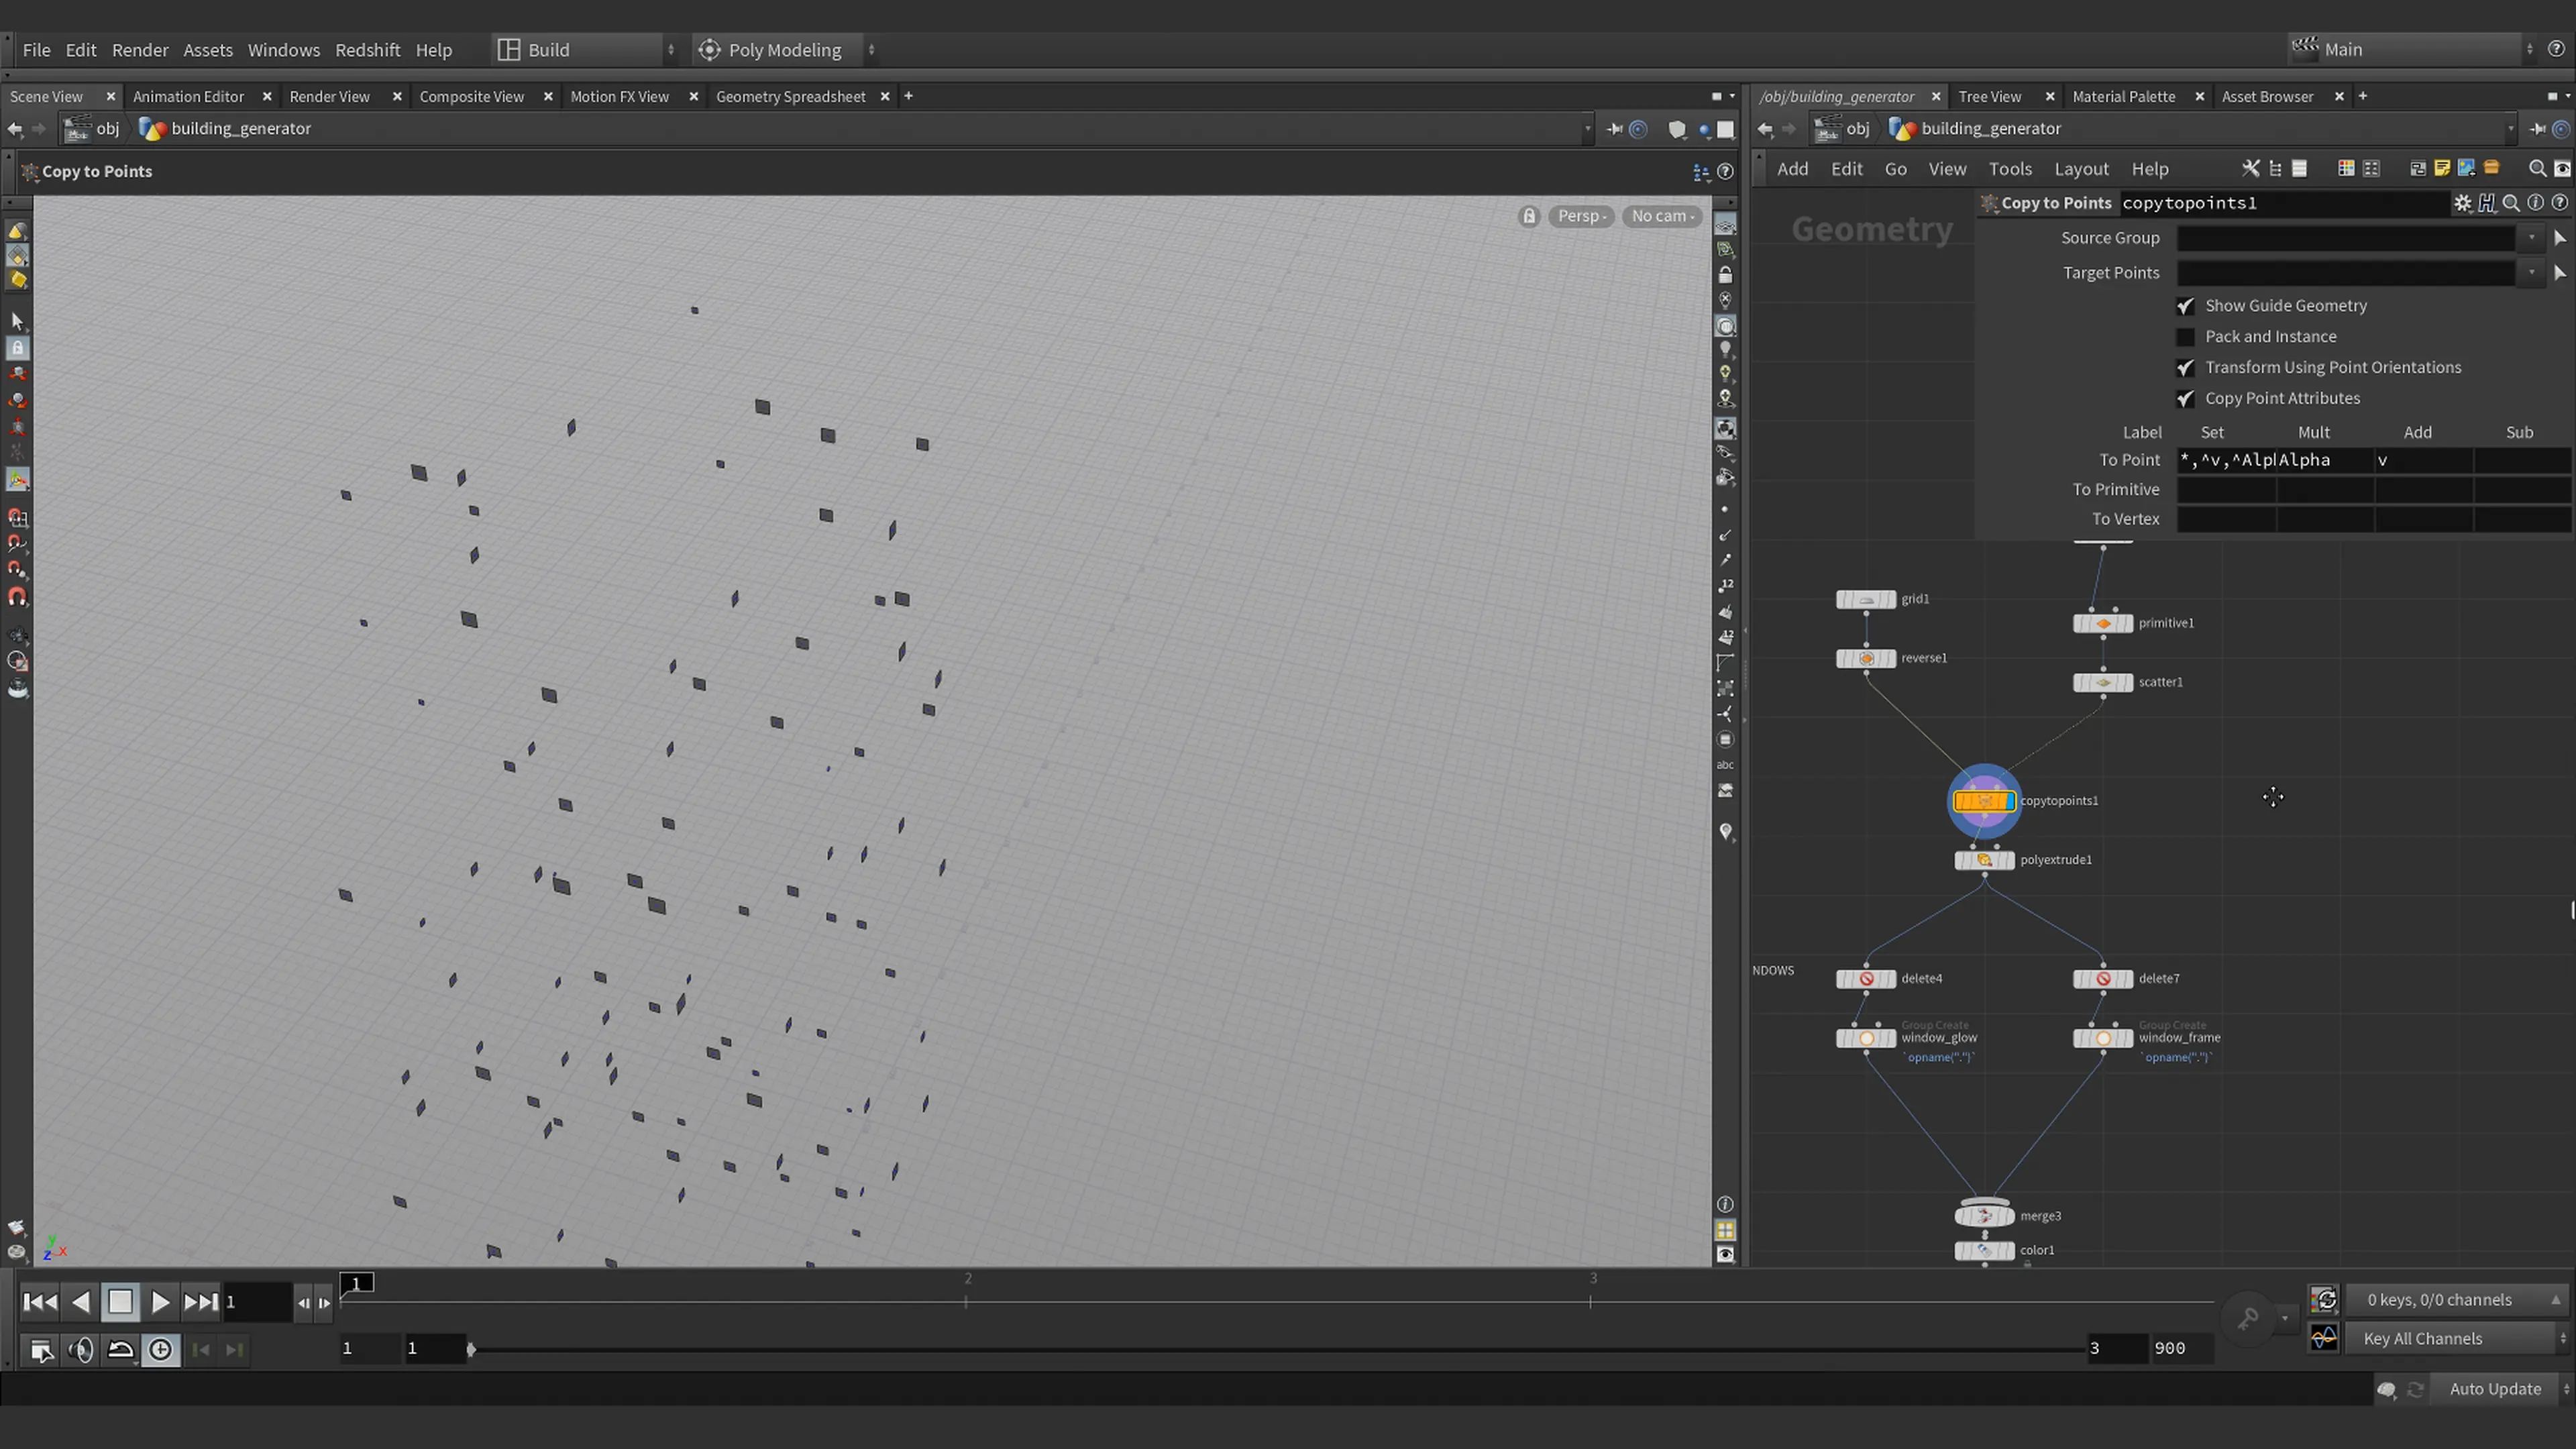
Task: Open network editor Tools menu
Action: click(x=2010, y=169)
